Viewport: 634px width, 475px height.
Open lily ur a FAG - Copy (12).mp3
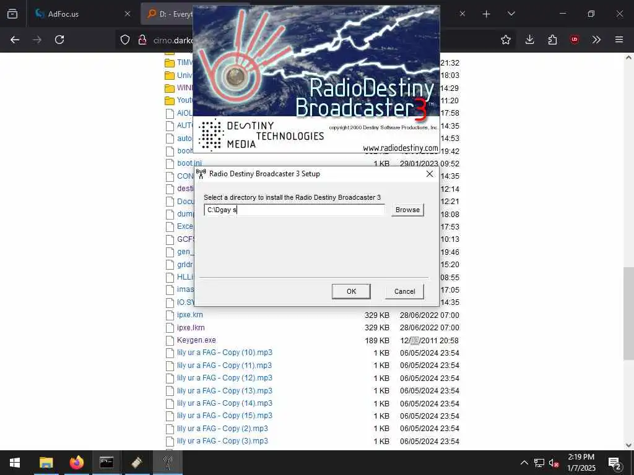(224, 378)
